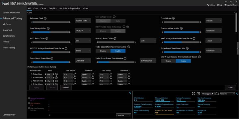Click the Refresh button

pyautogui.click(x=66, y=87)
